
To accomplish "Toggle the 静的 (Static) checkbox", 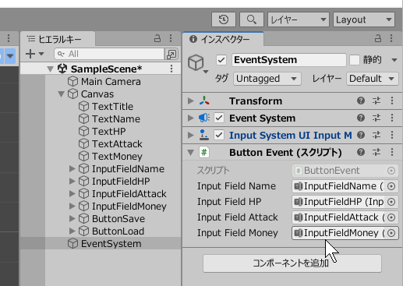I will tap(355, 60).
